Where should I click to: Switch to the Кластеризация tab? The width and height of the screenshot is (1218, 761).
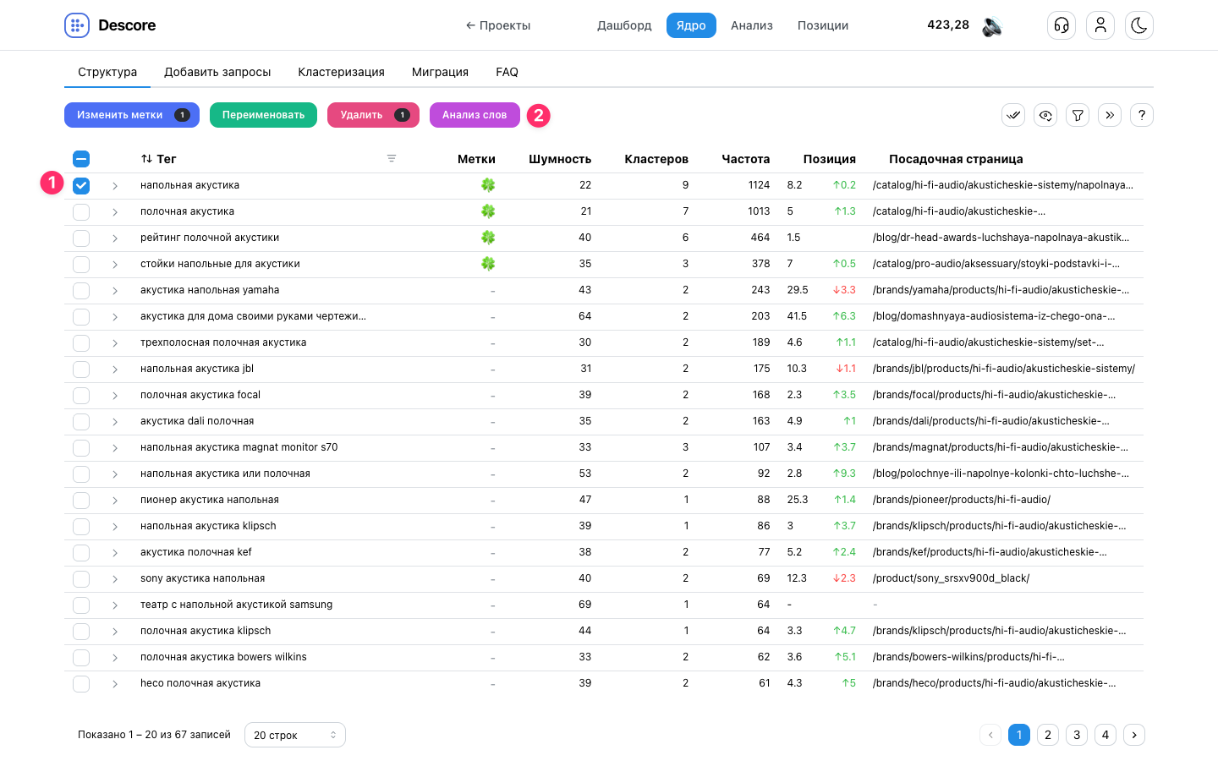click(341, 72)
